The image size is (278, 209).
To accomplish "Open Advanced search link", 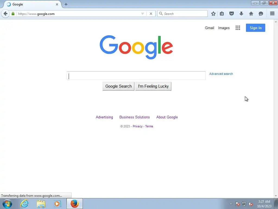I will click(x=221, y=74).
